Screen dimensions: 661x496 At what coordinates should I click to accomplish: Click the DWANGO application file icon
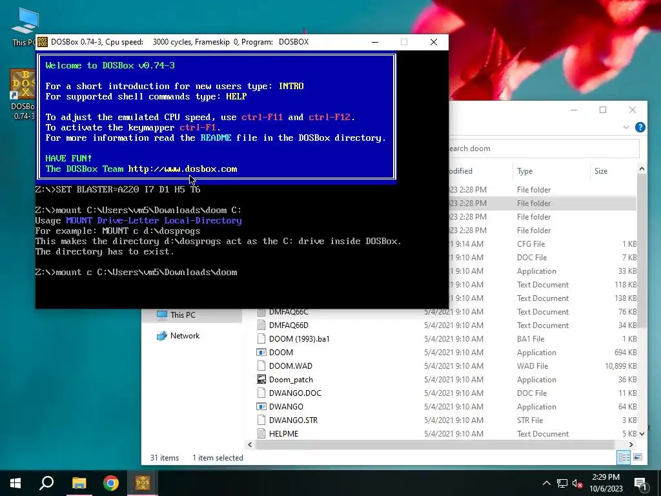click(x=261, y=407)
